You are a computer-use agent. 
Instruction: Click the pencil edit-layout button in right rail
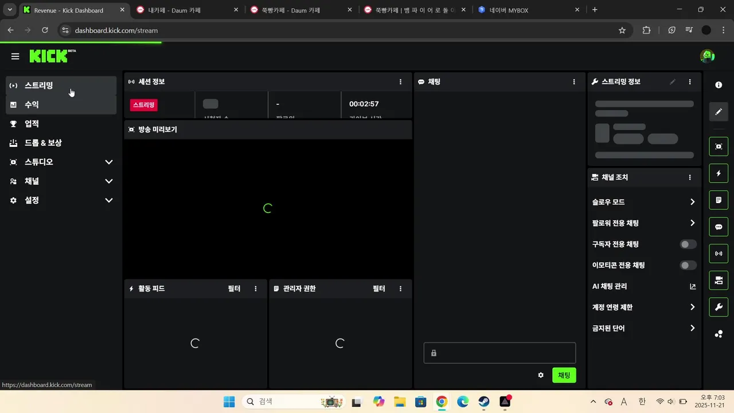719,112
